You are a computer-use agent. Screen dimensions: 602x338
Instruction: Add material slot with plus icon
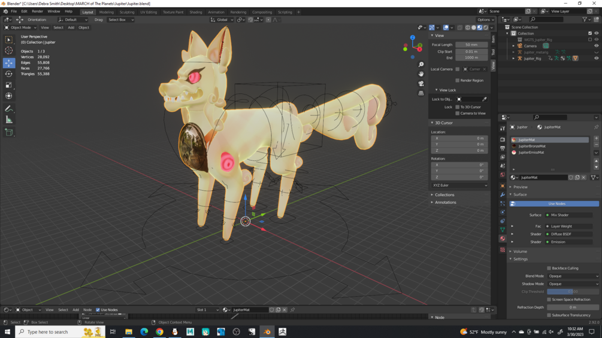click(x=596, y=138)
